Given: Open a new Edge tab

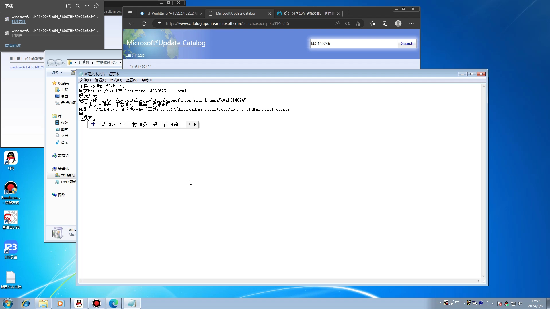Looking at the screenshot, I should [x=348, y=13].
